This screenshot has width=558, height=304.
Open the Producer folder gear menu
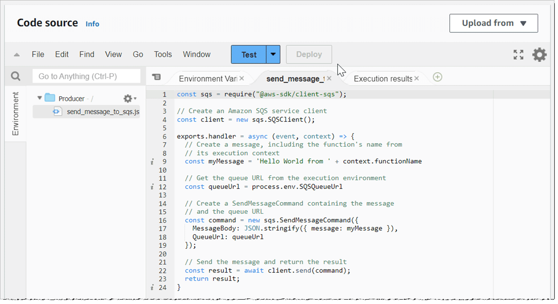pos(130,98)
